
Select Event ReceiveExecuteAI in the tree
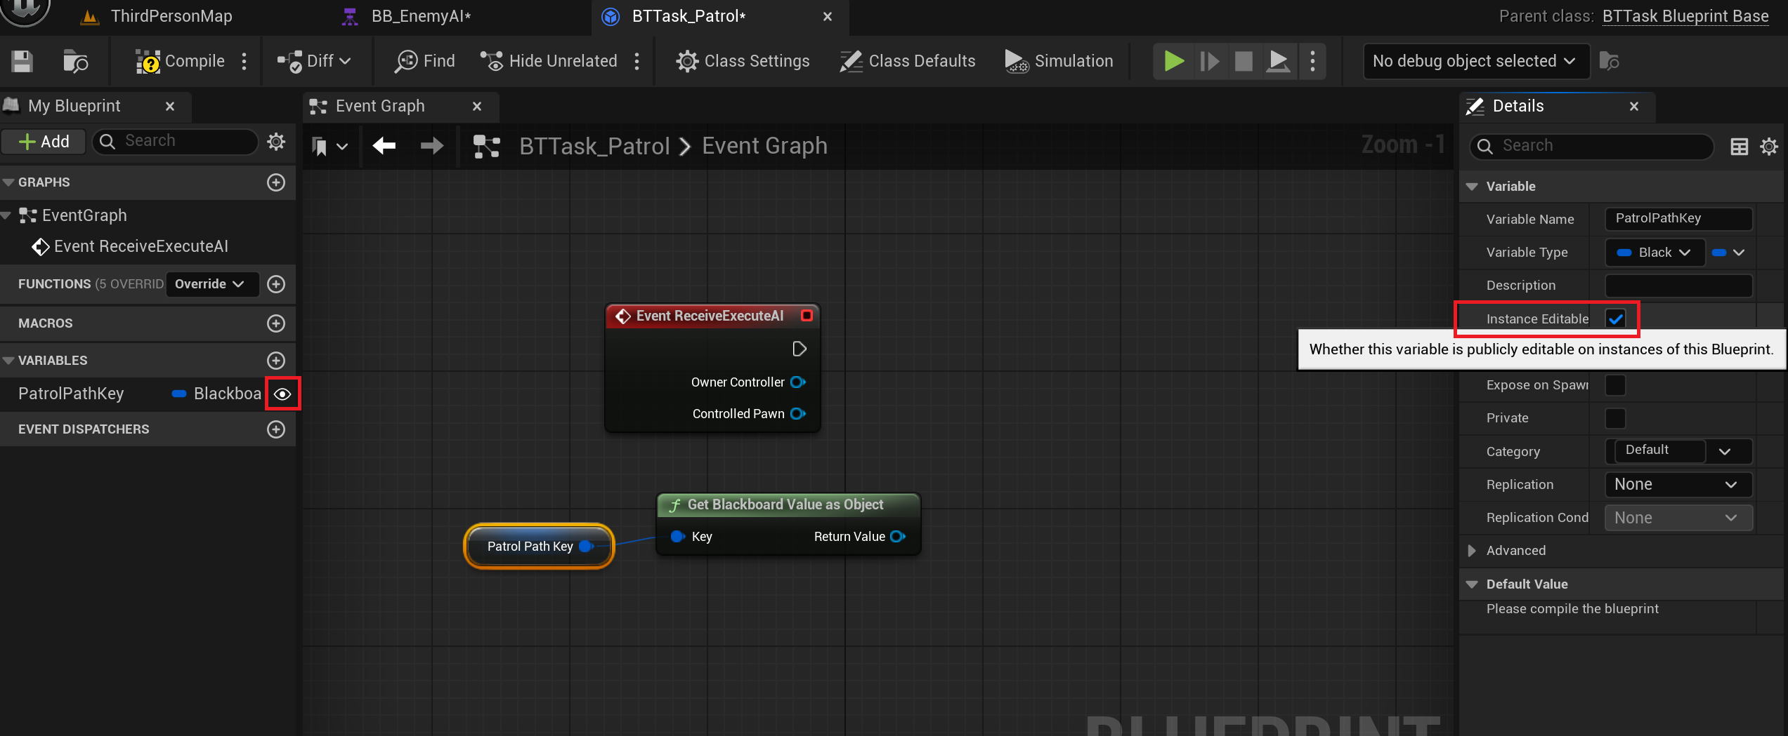click(x=141, y=246)
